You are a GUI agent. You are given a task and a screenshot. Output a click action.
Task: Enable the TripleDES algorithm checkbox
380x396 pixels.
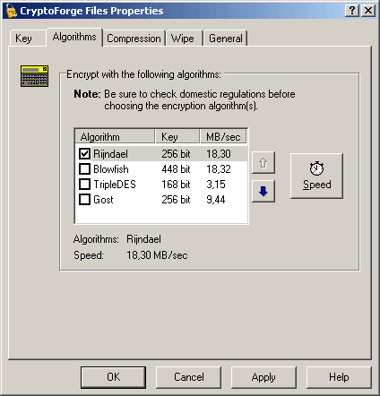pos(84,185)
